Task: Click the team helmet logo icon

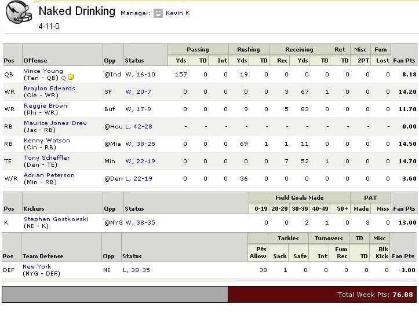Action: click(x=19, y=12)
